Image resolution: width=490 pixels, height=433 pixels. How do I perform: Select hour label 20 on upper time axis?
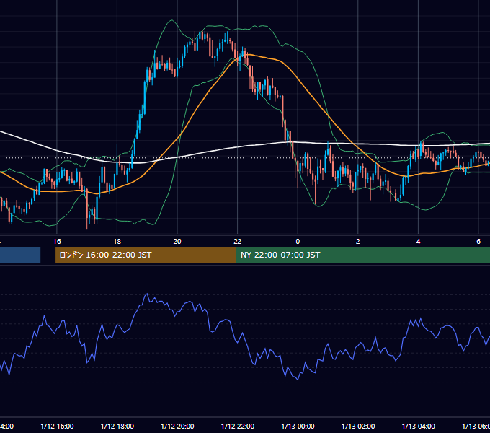pos(177,242)
